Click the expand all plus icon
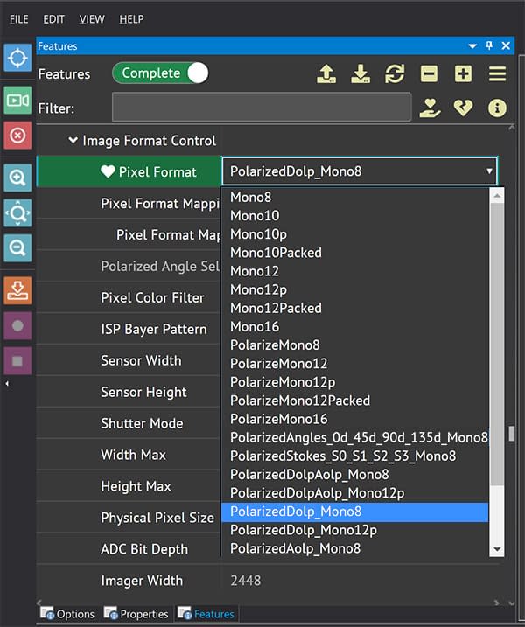The image size is (525, 627). 464,74
